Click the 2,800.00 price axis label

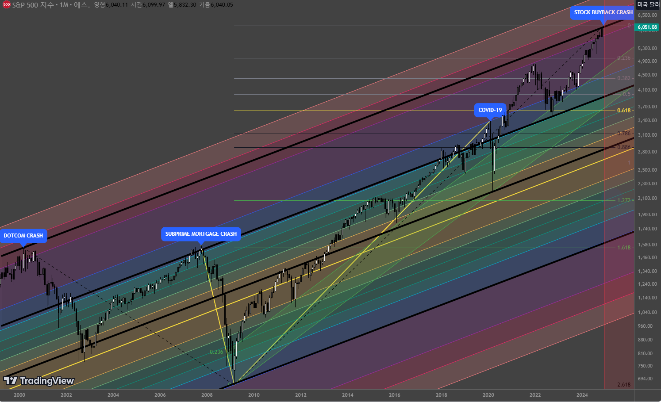(647, 152)
